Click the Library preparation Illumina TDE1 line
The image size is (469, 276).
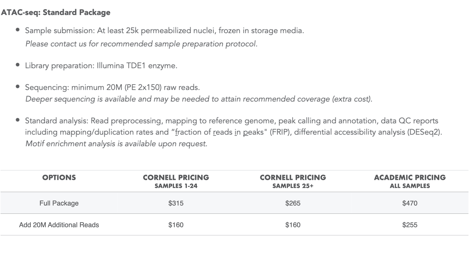click(x=101, y=66)
